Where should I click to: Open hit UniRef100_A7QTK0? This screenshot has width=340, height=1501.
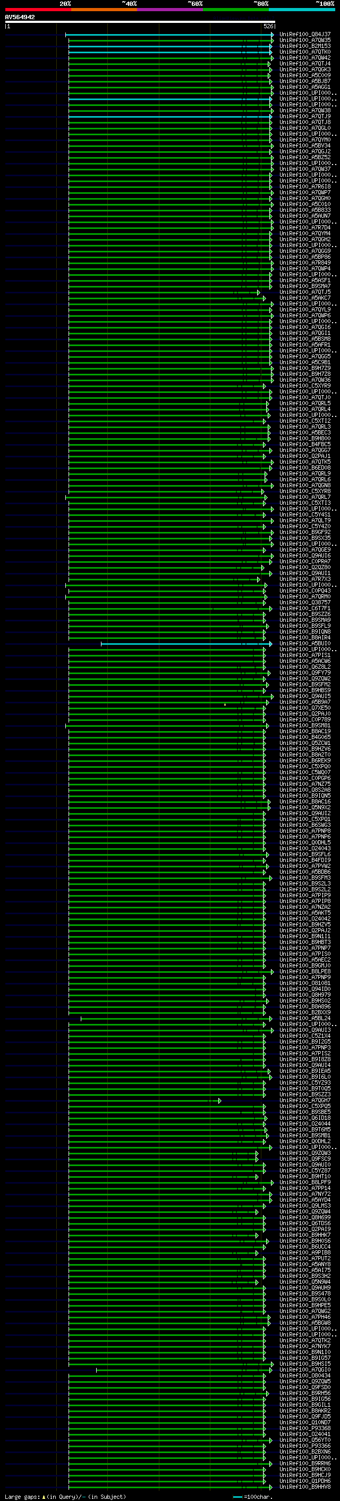point(304,52)
